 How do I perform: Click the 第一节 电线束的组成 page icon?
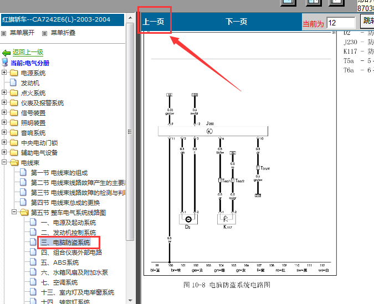click(23, 172)
